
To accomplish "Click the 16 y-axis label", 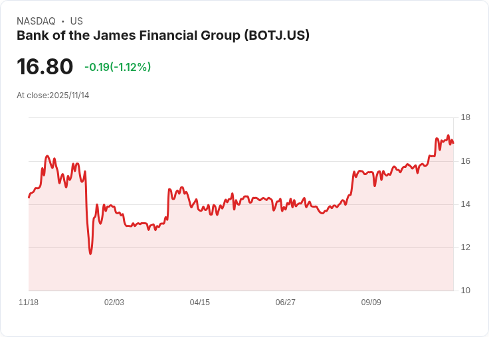I will (x=465, y=161).
